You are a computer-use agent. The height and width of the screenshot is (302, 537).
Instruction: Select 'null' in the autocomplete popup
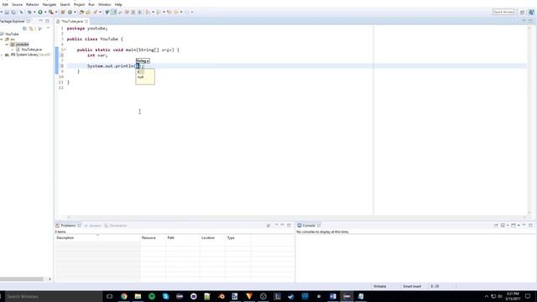tap(140, 77)
